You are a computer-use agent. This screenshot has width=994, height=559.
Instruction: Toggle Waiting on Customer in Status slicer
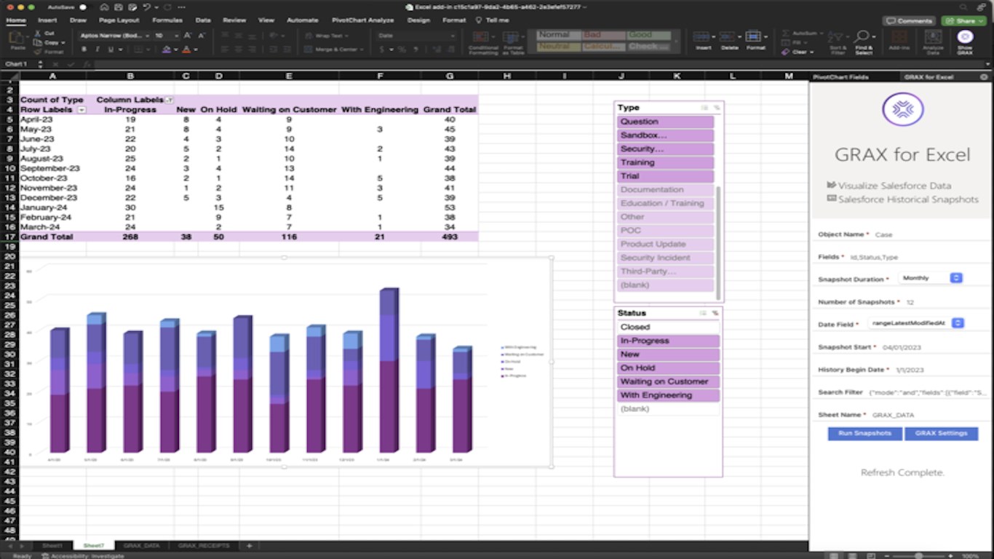click(669, 381)
